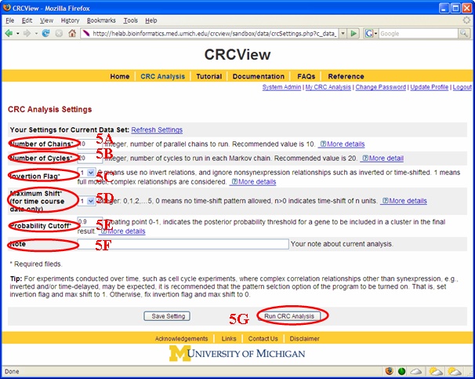Open the Bookmarks menu

click(101, 20)
